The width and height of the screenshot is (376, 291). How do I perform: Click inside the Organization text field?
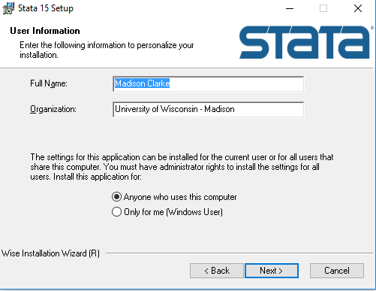[209, 110]
